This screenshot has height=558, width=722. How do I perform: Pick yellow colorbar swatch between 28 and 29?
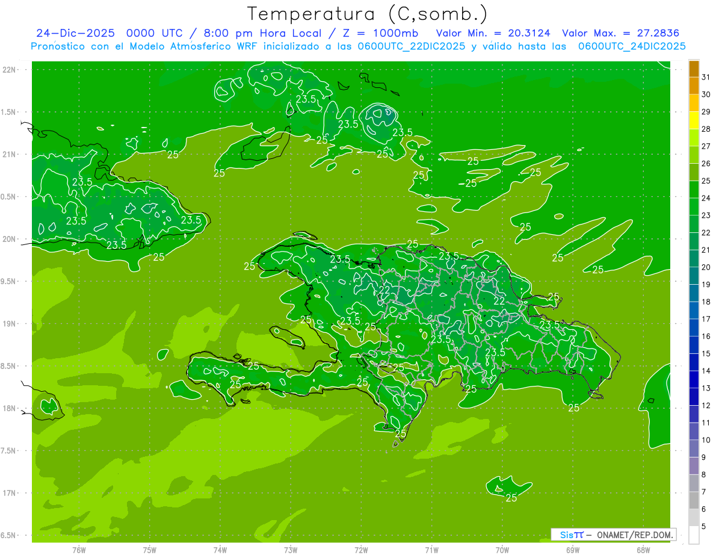point(694,120)
